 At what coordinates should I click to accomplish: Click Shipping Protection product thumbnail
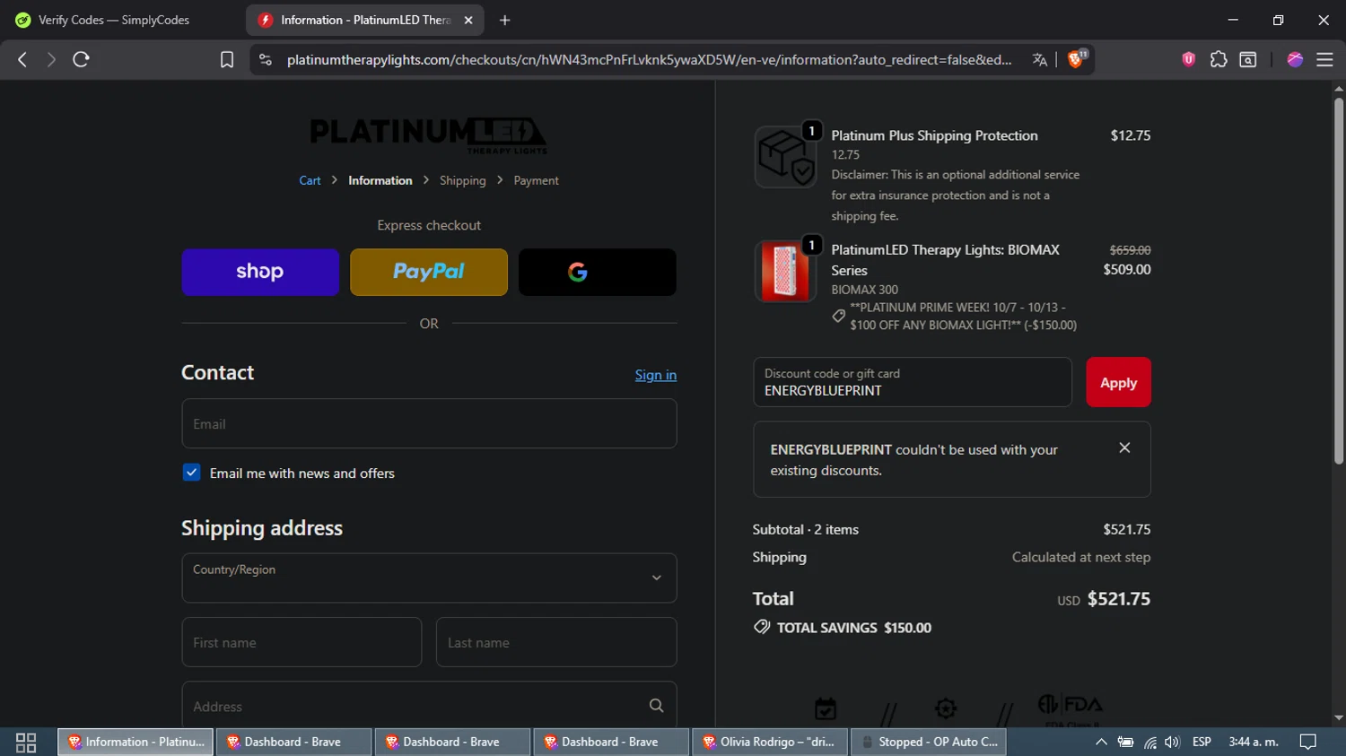tap(785, 157)
